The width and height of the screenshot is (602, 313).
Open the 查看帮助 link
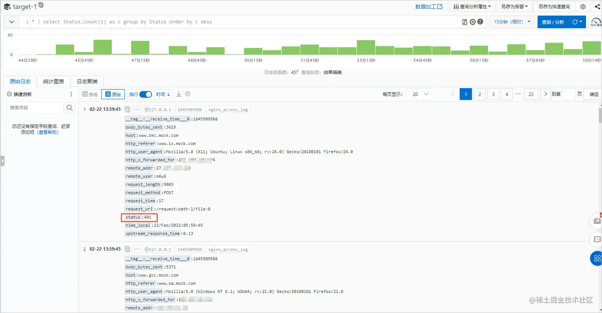pyautogui.click(x=48, y=132)
